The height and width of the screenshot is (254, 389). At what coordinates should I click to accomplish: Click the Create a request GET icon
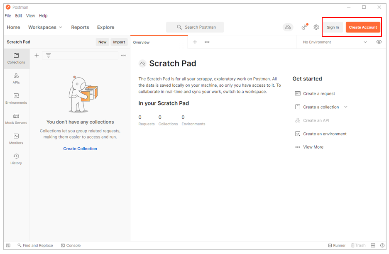point(297,93)
